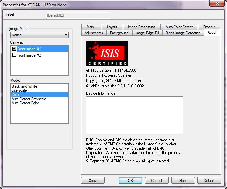Click the Copy button

[93, 181]
